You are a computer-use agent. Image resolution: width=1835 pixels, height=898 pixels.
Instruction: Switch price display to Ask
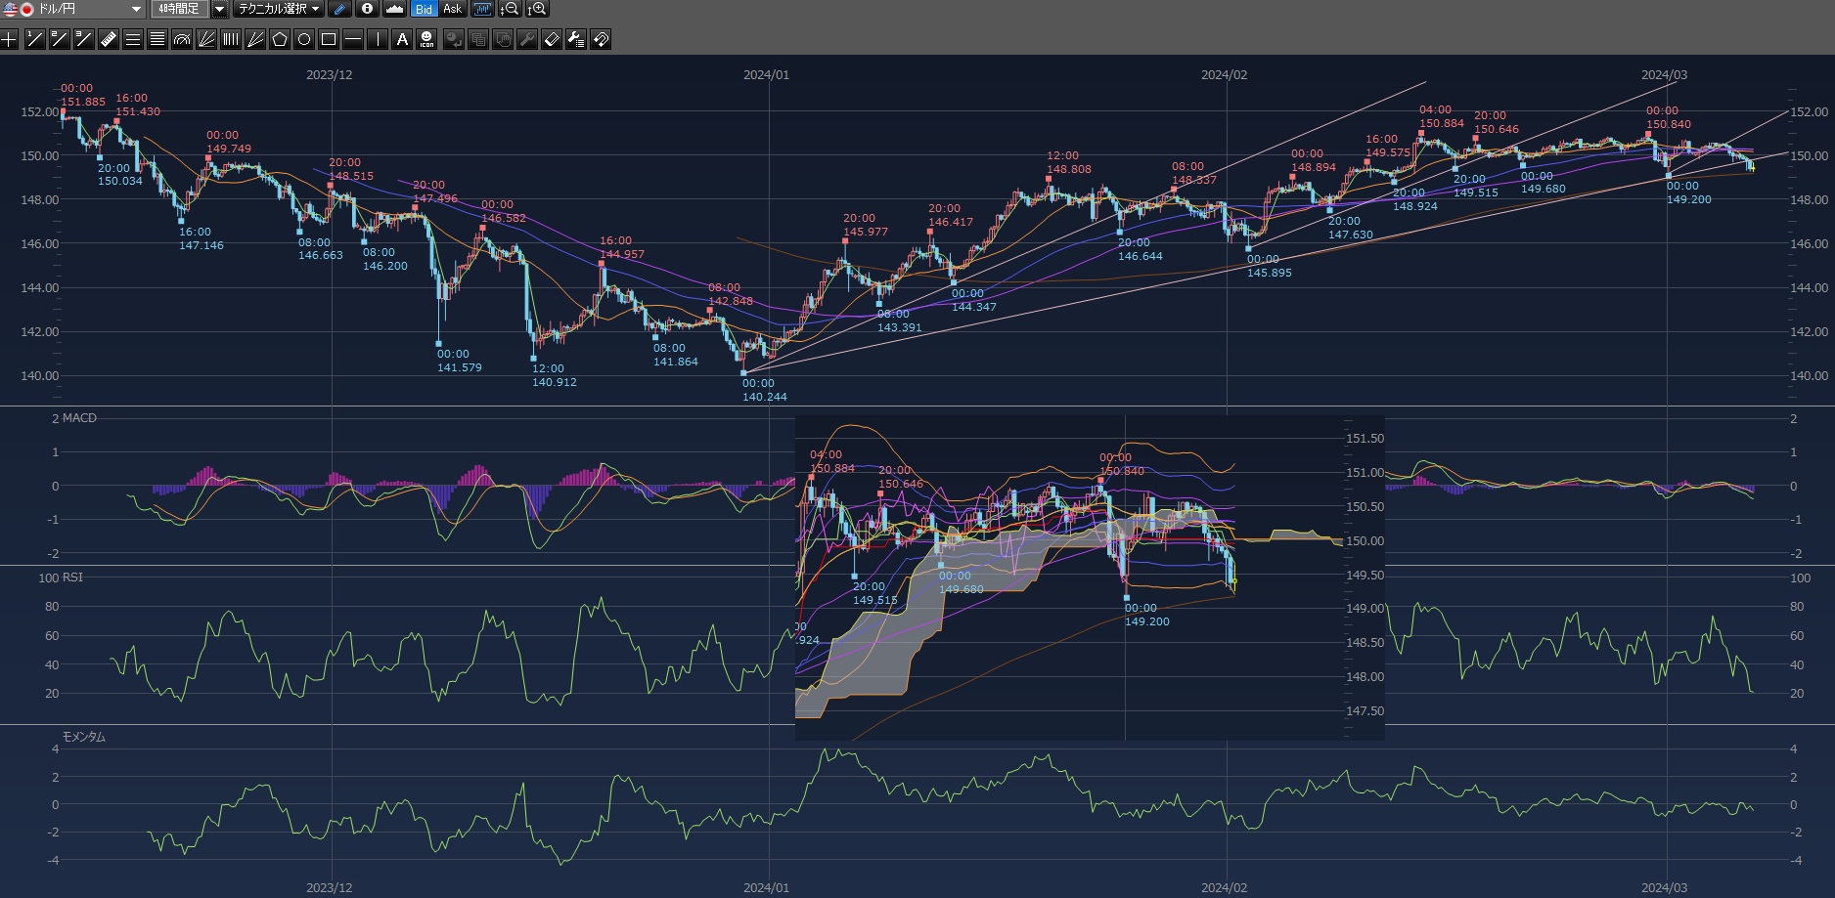(x=452, y=9)
